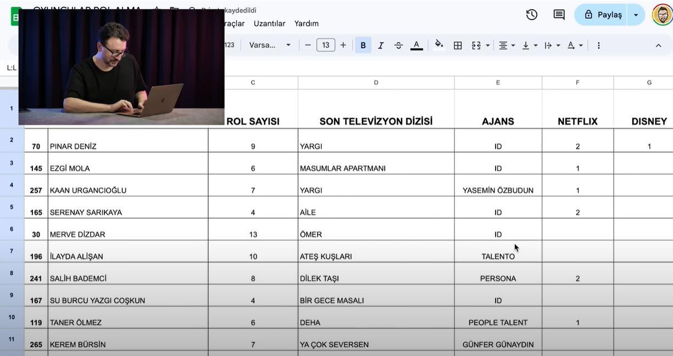Open the borders tool

(458, 45)
